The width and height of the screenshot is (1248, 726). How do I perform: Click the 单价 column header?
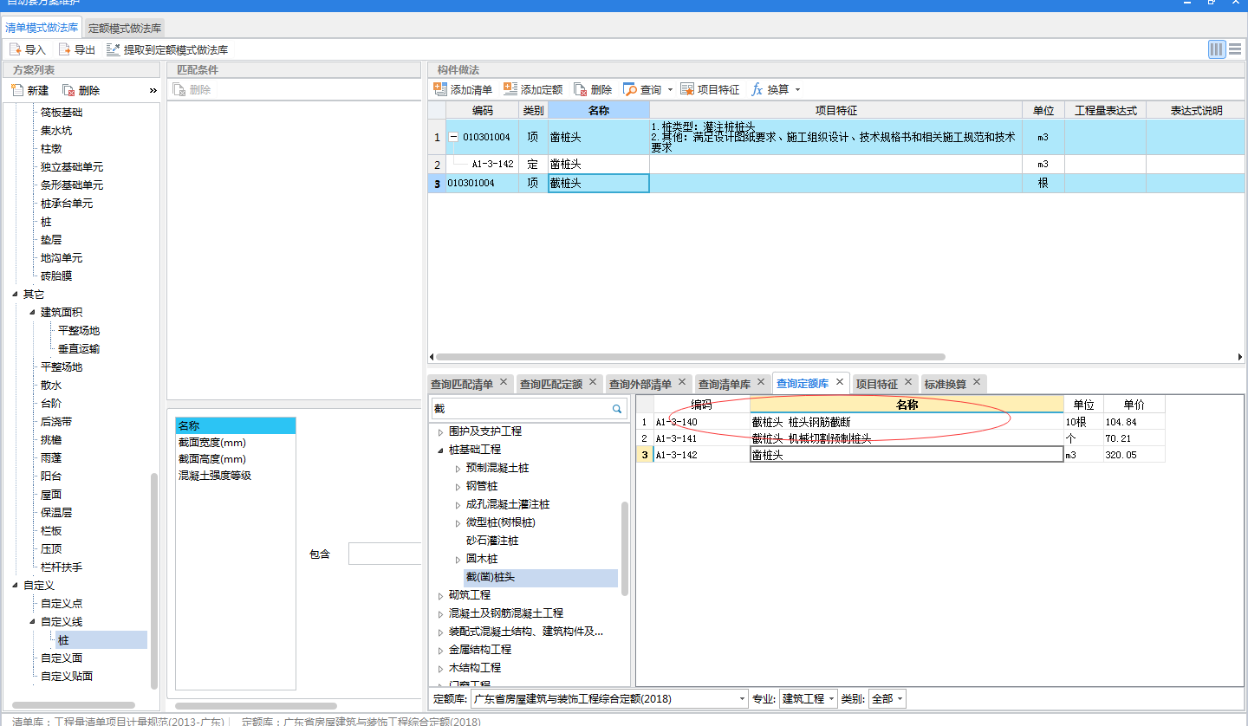tap(1134, 405)
